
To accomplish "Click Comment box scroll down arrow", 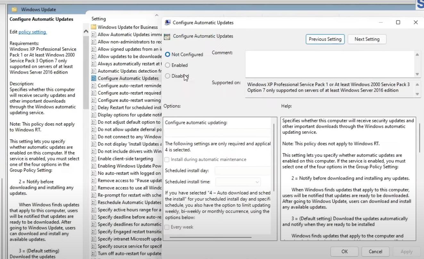I will point(417,74).
